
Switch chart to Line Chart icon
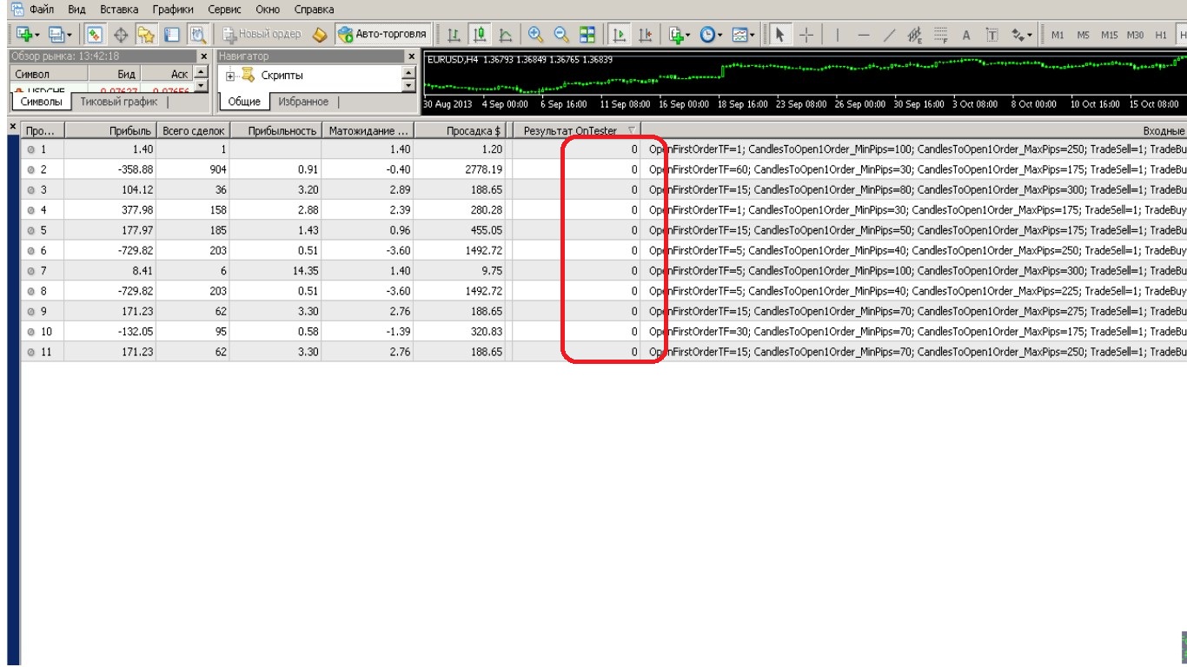point(505,35)
